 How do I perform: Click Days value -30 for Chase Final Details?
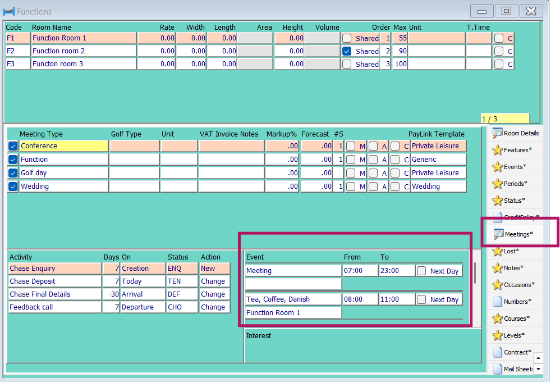point(112,294)
